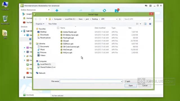Expand the address bar history dropdown
180x101 pixels.
coord(117,19)
